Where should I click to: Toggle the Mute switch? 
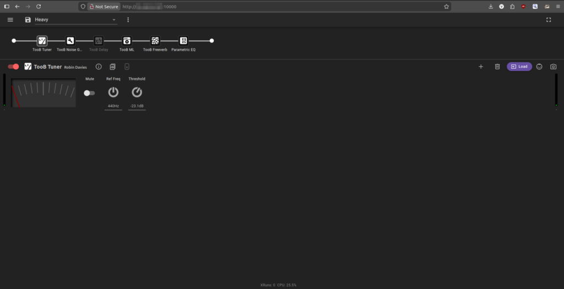89,93
